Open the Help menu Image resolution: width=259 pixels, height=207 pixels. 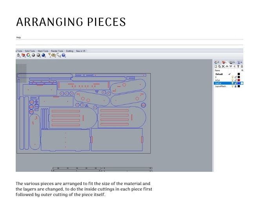click(18, 38)
